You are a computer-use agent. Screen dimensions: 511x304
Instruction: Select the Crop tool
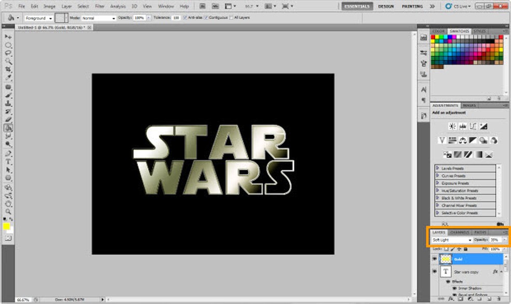coord(8,69)
